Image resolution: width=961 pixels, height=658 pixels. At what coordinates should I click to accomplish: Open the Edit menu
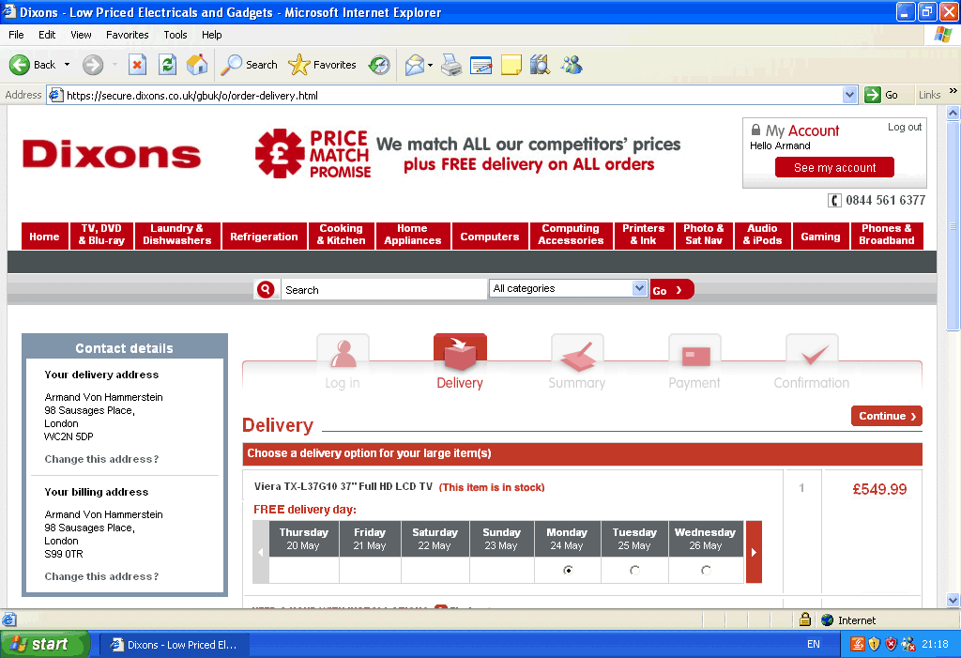[47, 35]
